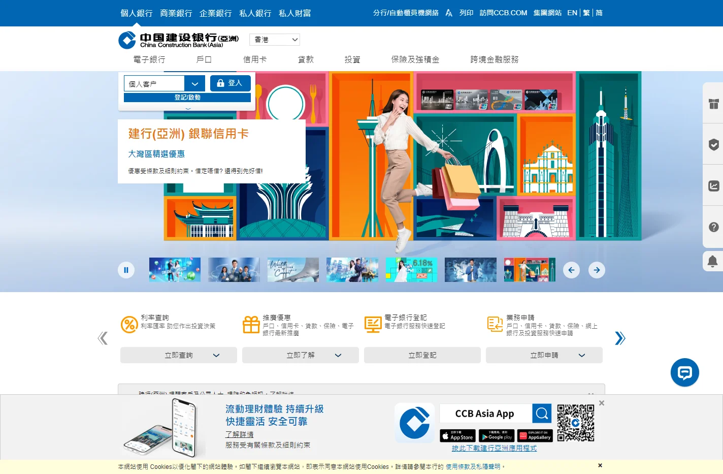Switch language to EN
The image size is (723, 474).
pos(572,13)
